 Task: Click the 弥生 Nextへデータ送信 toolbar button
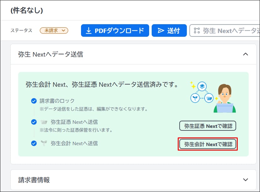pos(225,30)
